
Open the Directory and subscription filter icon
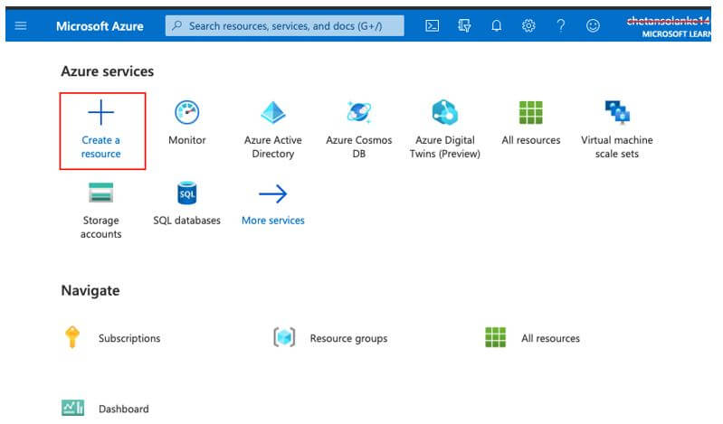point(464,26)
